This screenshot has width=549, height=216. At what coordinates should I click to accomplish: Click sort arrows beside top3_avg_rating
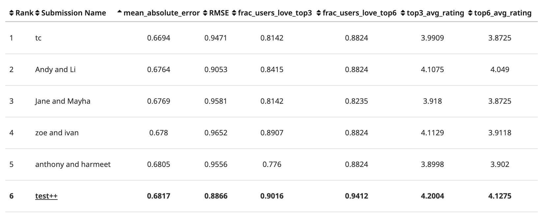403,13
